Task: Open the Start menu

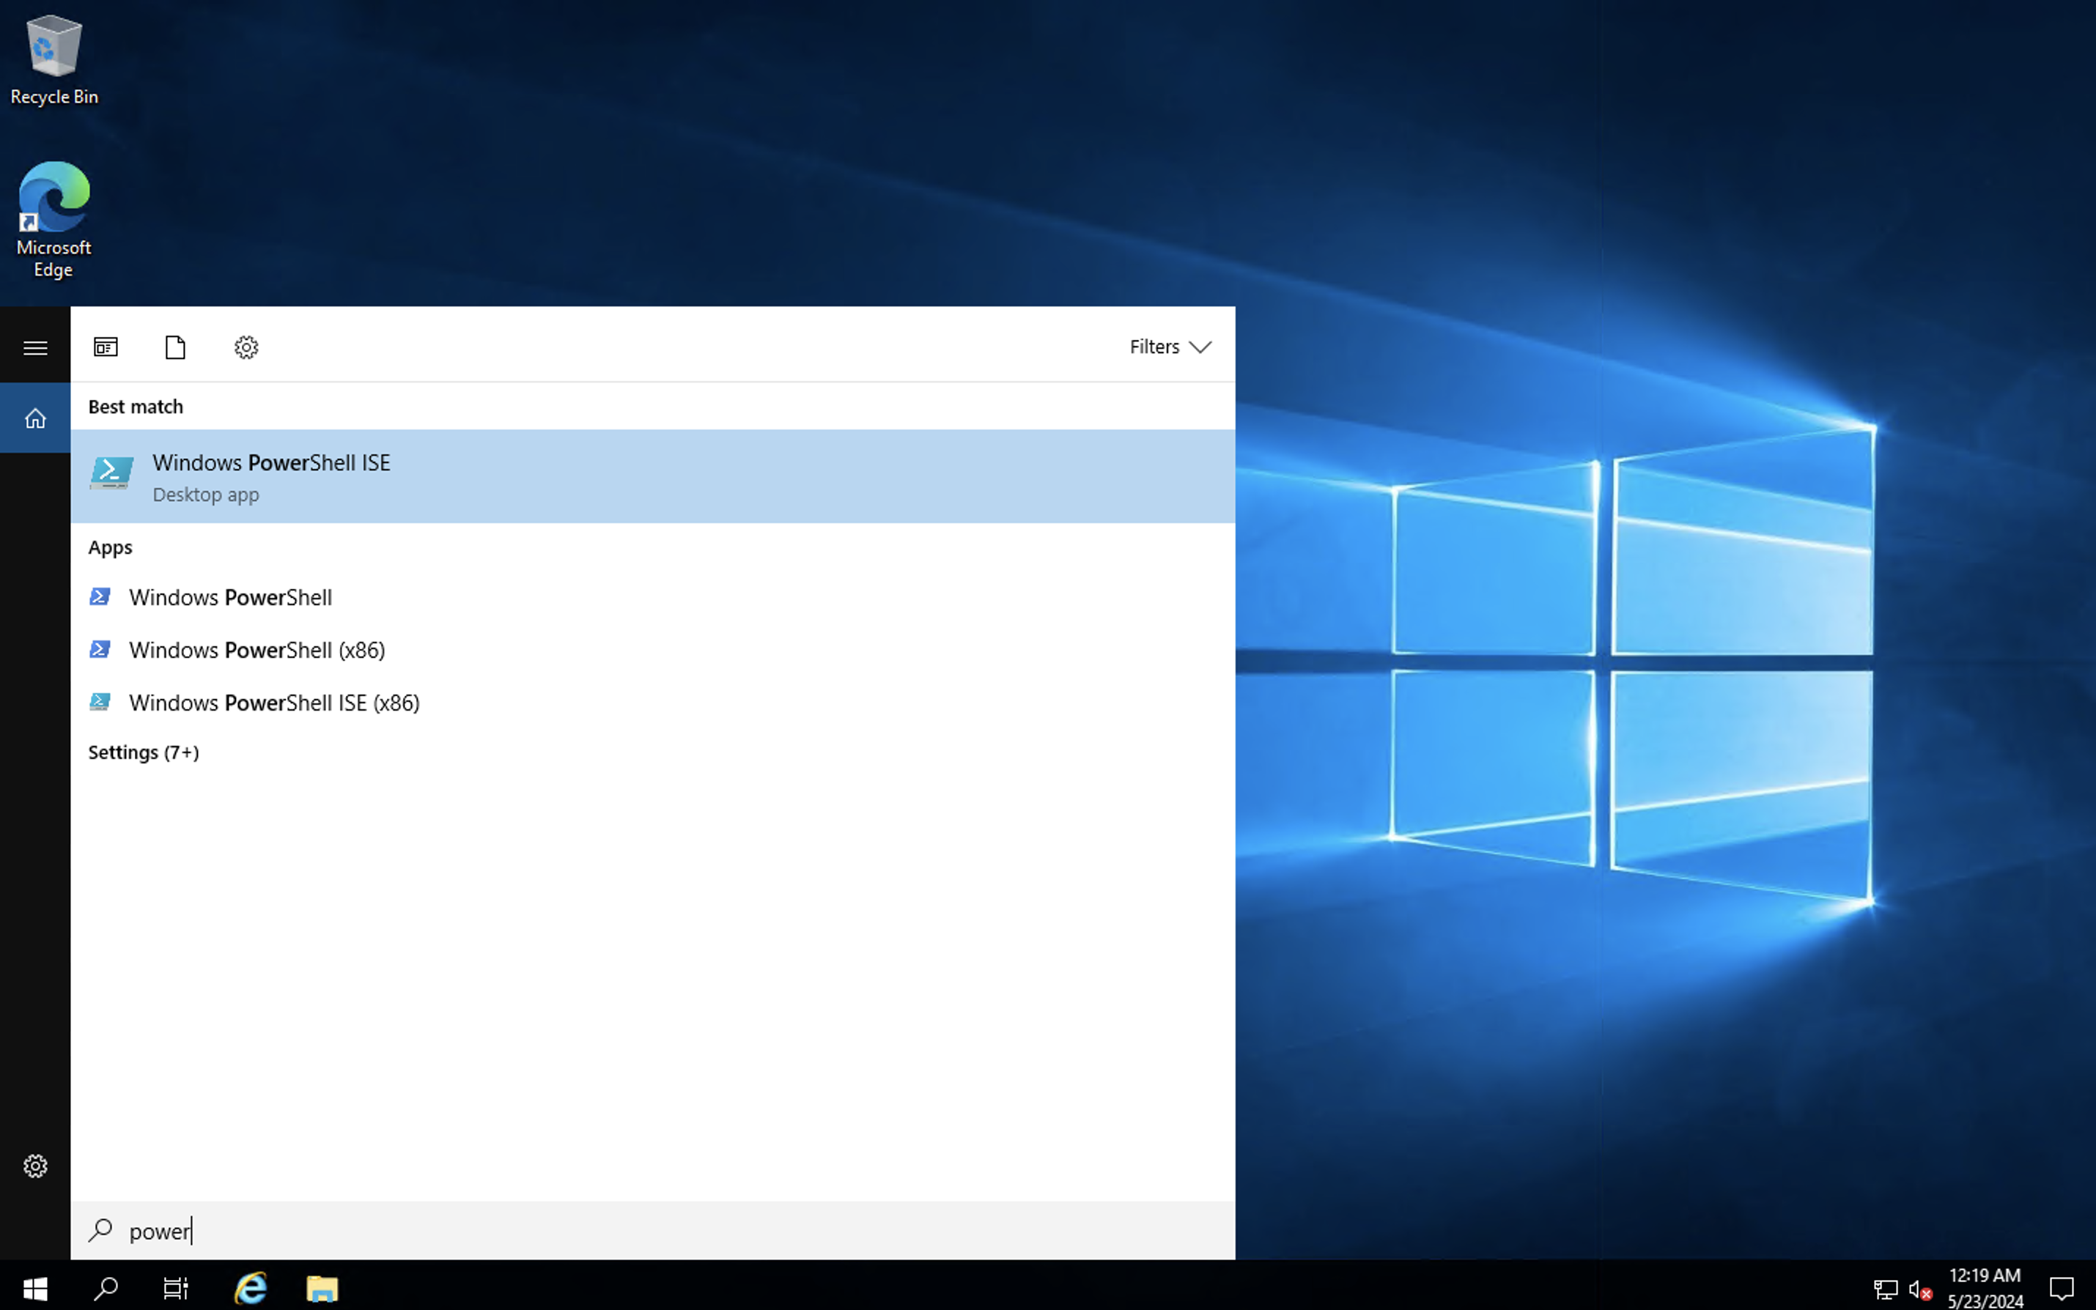Action: tap(34, 1288)
